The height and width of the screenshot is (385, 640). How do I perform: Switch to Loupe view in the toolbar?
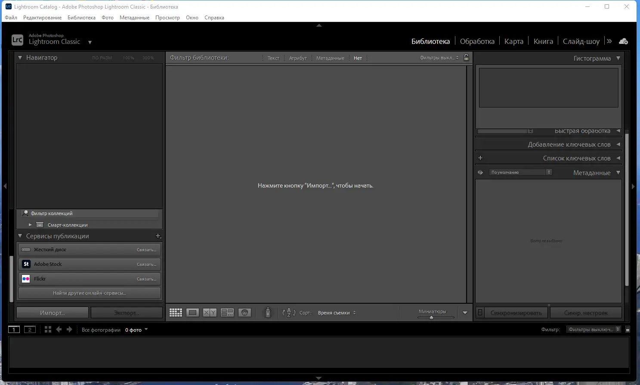[192, 313]
